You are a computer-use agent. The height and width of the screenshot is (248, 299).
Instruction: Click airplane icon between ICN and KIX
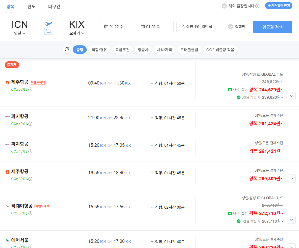point(48,24)
